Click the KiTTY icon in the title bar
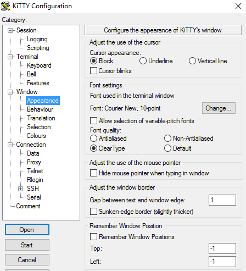The height and width of the screenshot is (271, 246). (x=5, y=6)
